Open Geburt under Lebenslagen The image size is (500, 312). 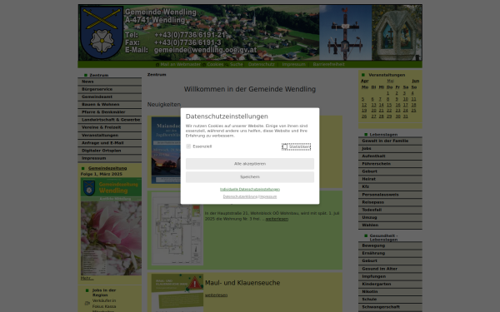(x=390, y=171)
